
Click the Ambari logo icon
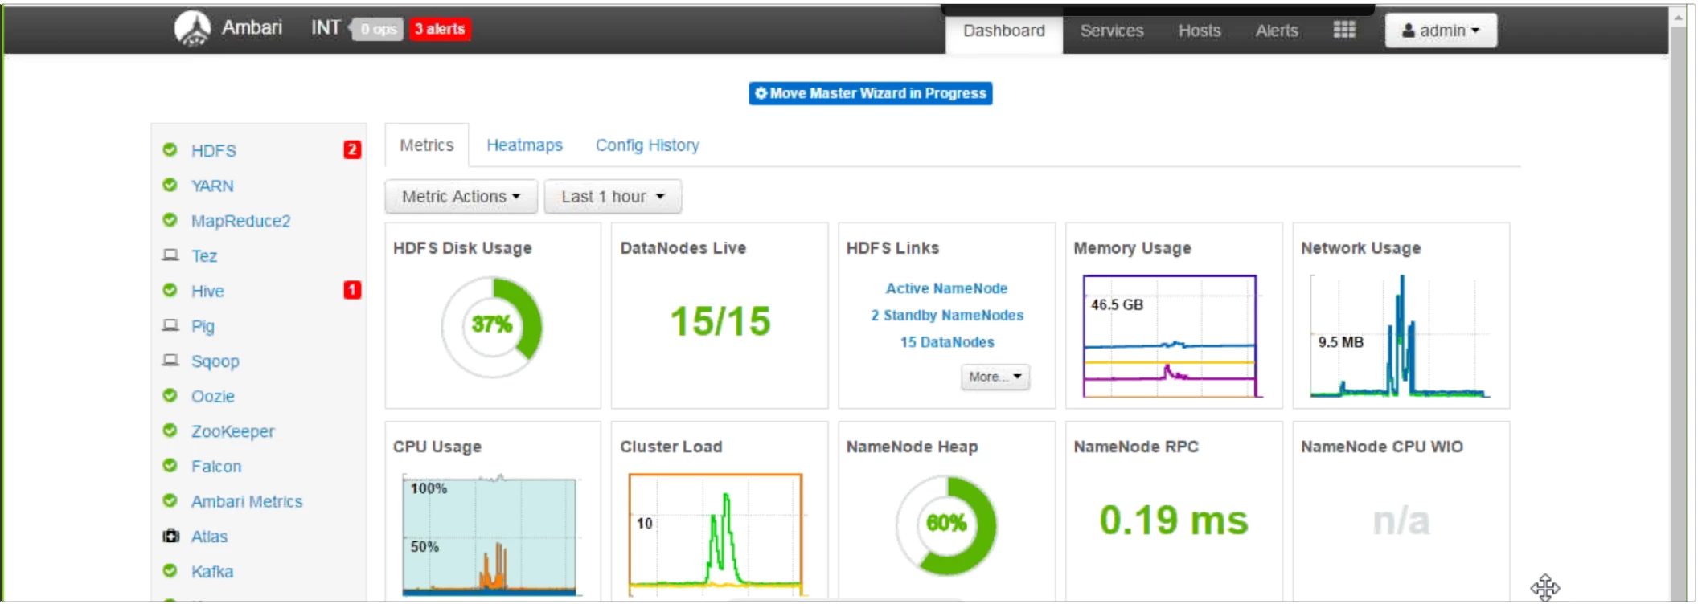coord(192,28)
